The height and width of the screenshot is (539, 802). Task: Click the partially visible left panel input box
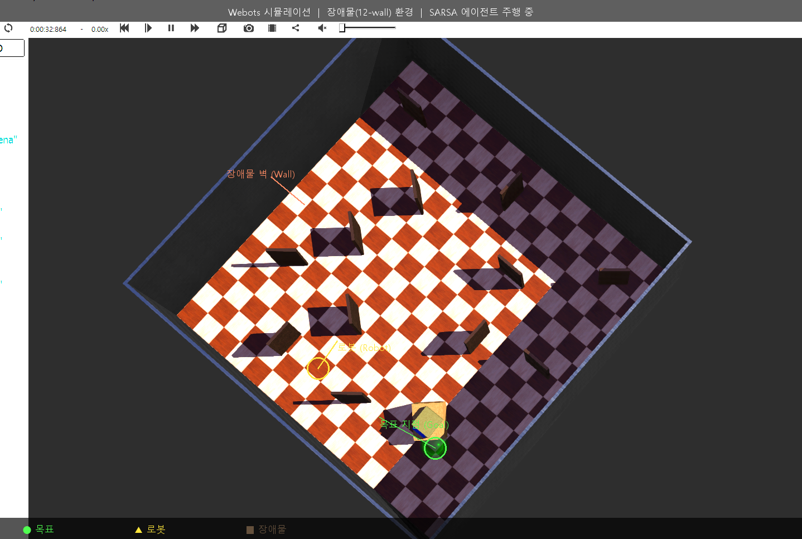[12, 48]
